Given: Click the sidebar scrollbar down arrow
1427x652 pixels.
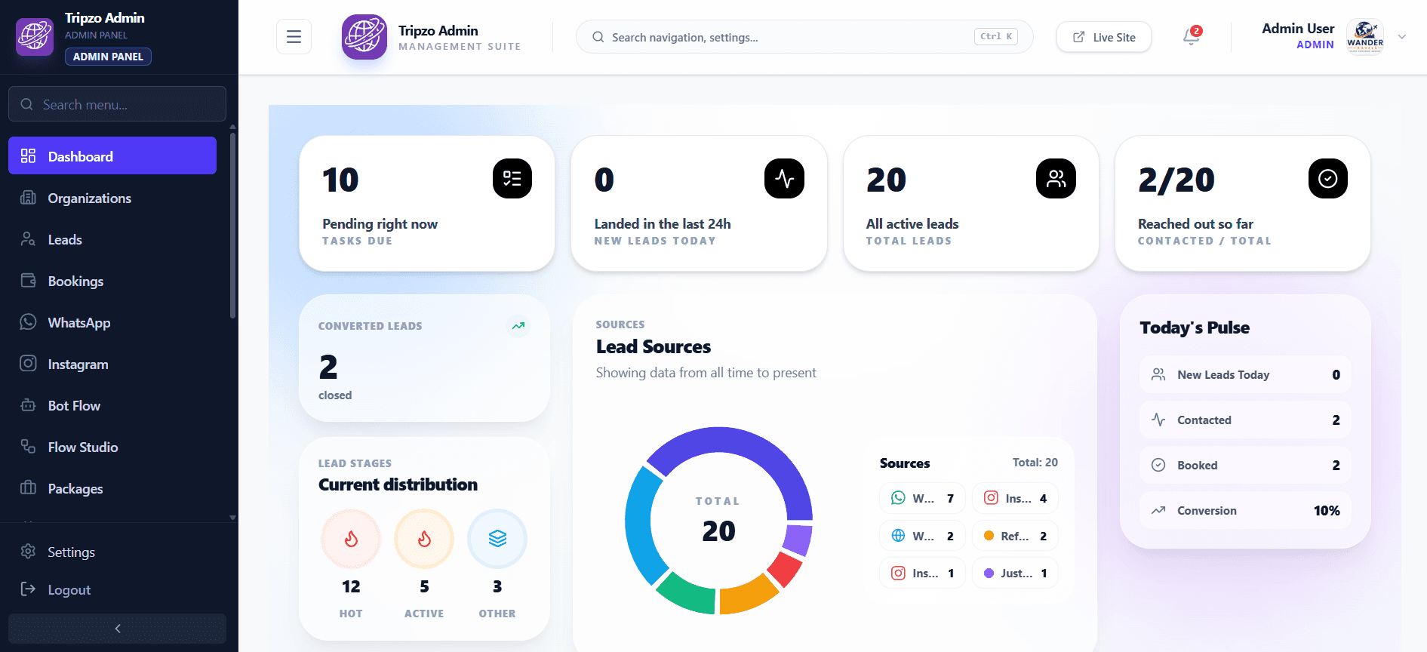Looking at the screenshot, I should tap(232, 518).
